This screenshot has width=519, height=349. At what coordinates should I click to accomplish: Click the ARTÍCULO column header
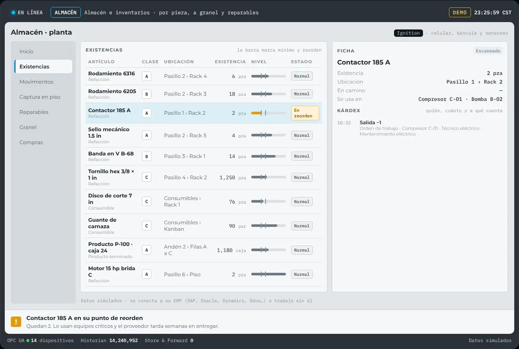[x=102, y=62]
